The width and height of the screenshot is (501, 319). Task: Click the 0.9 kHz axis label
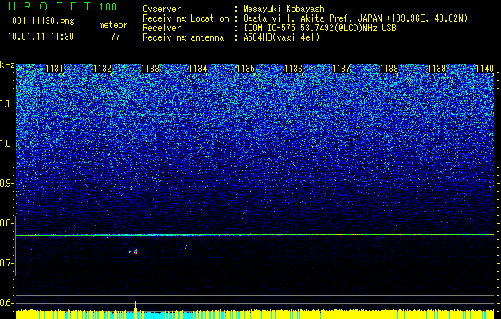[x=6, y=183]
